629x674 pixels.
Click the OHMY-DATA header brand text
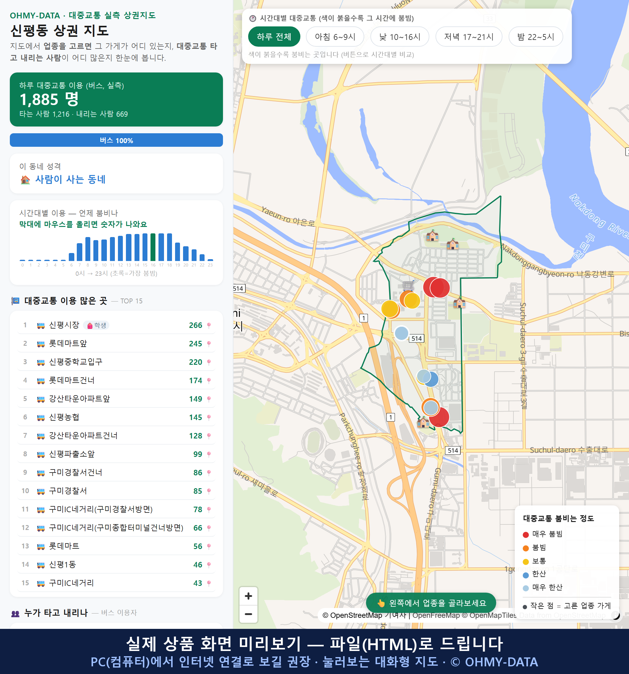coord(35,16)
